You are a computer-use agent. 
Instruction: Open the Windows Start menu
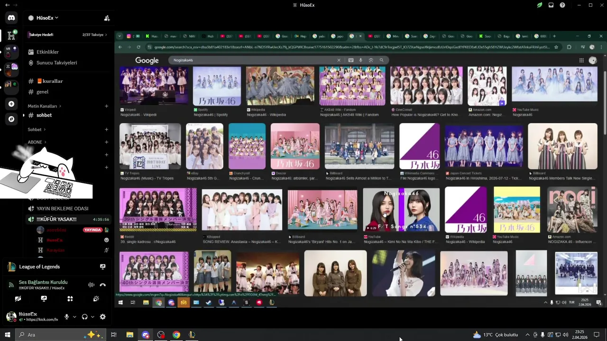coord(7,334)
